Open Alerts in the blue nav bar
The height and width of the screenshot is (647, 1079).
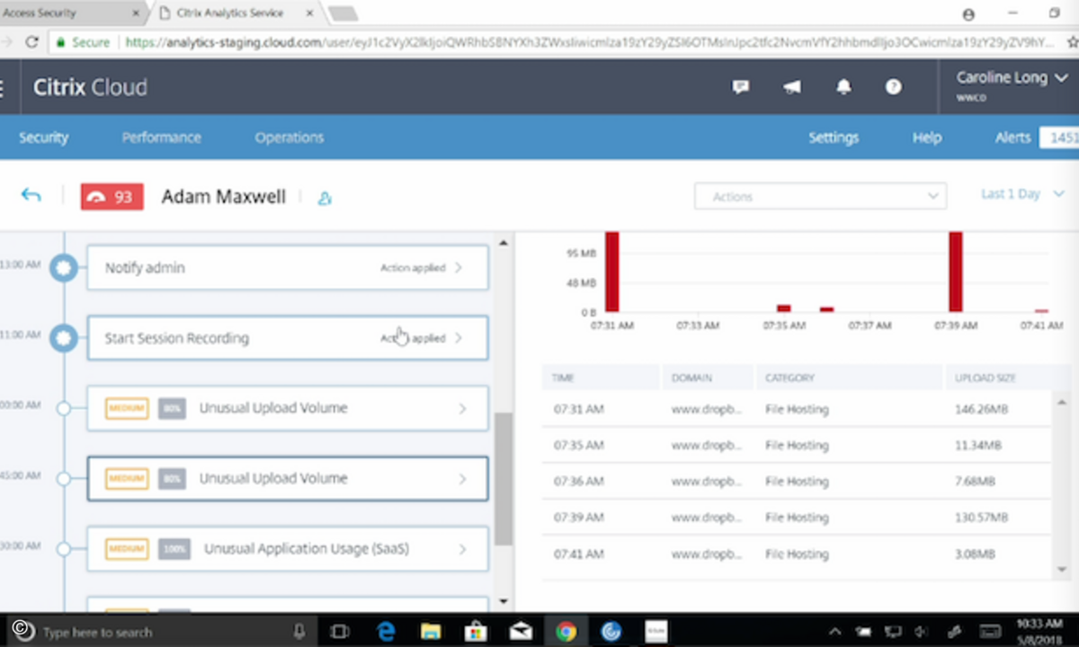coord(1012,137)
